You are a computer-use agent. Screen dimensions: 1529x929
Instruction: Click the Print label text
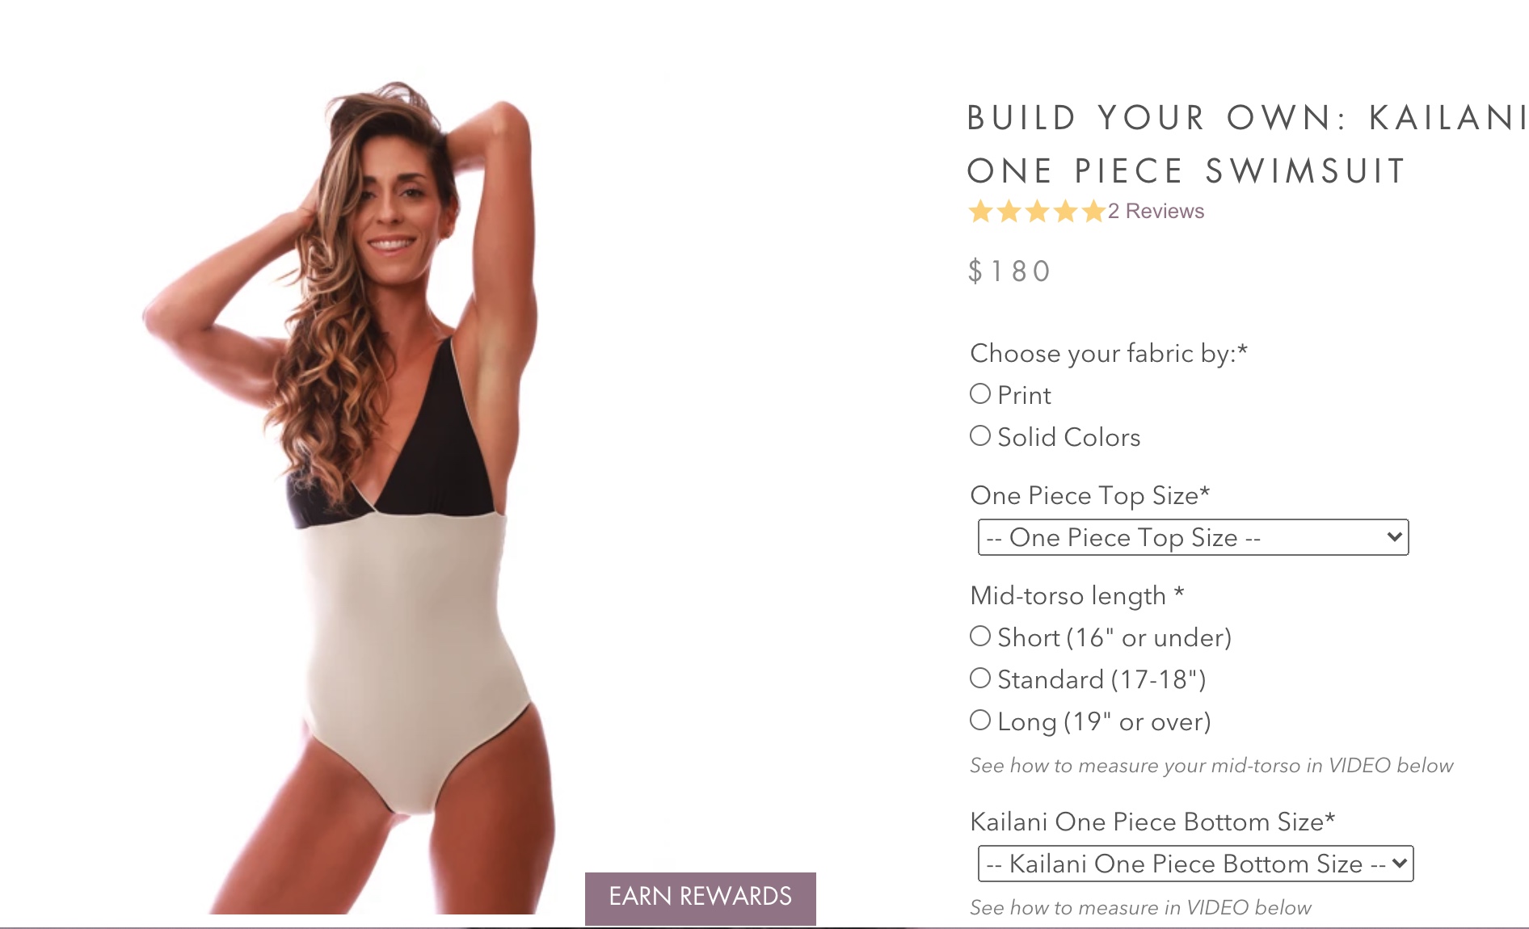[1024, 395]
